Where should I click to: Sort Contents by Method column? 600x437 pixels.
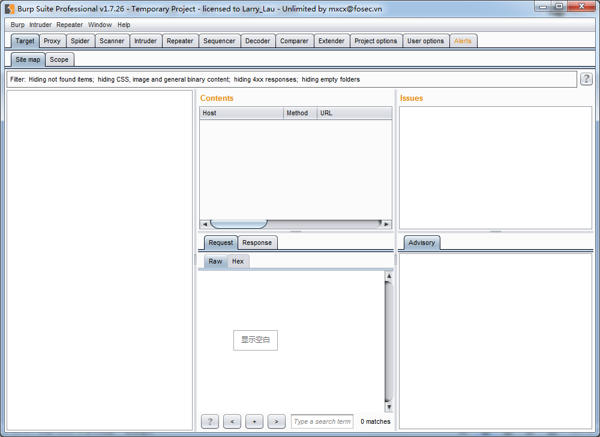pos(301,113)
